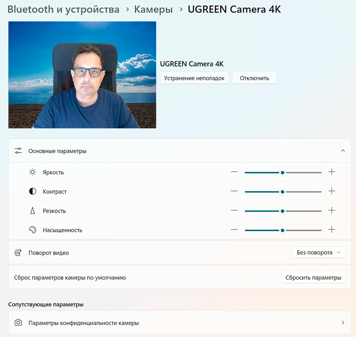Open camera privacy settings via chevron arrow
This screenshot has height=337, width=356.
pyautogui.click(x=343, y=322)
